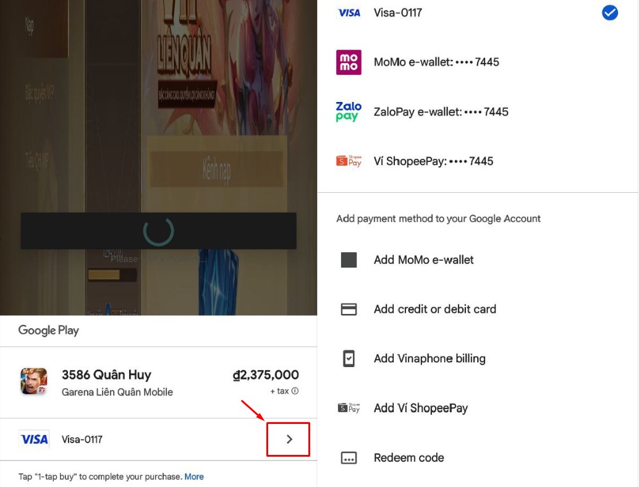Select MoMo e-wallet ending 7445
The image size is (639, 487).
(x=436, y=62)
